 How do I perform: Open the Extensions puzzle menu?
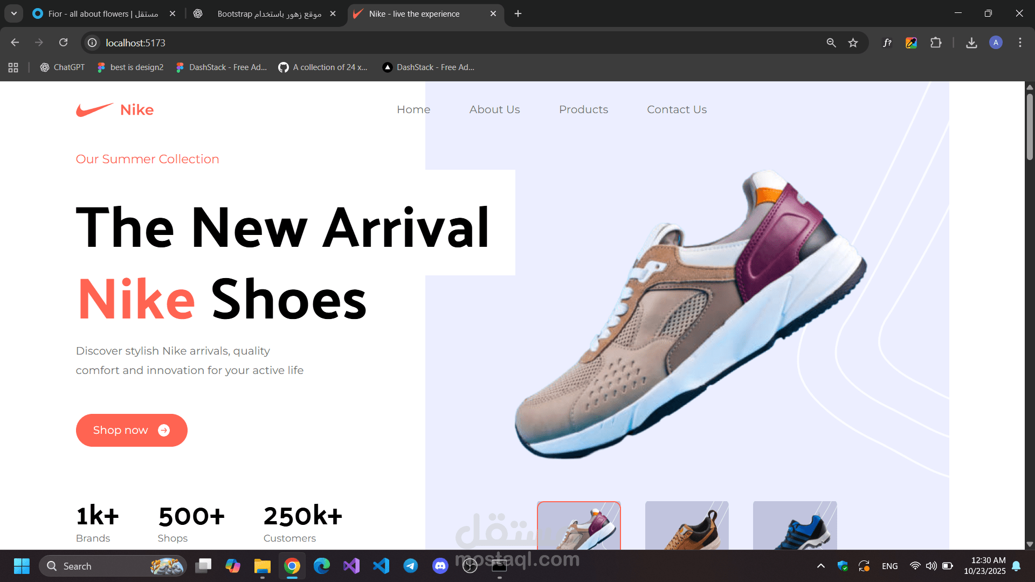[936, 43]
